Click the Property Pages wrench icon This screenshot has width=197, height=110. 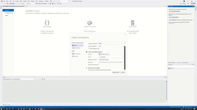(173, 68)
